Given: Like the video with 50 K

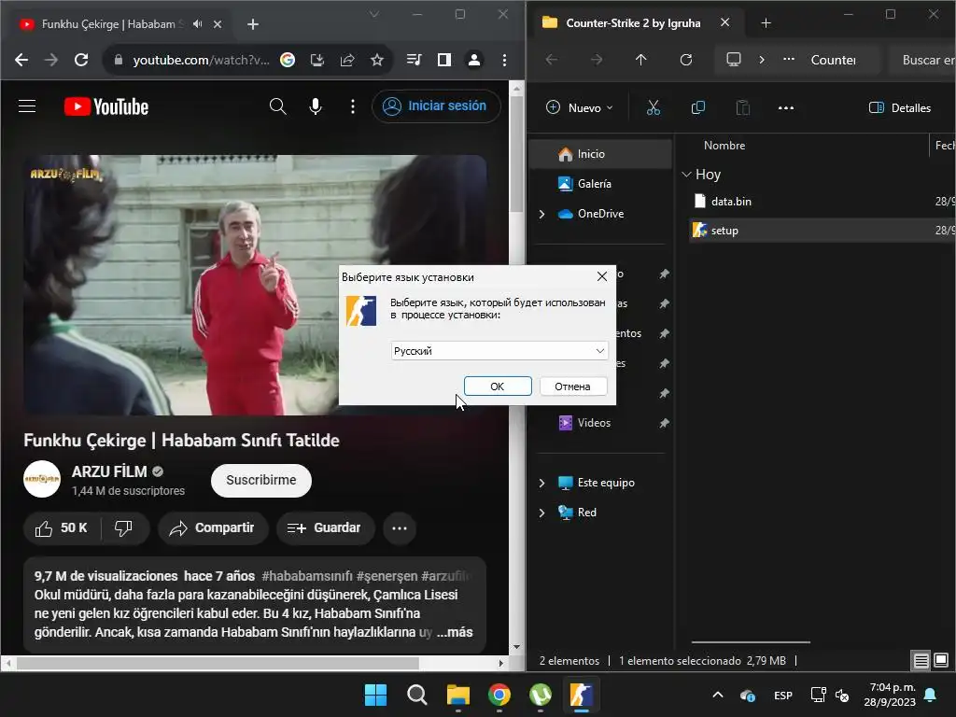Looking at the screenshot, I should (x=61, y=528).
